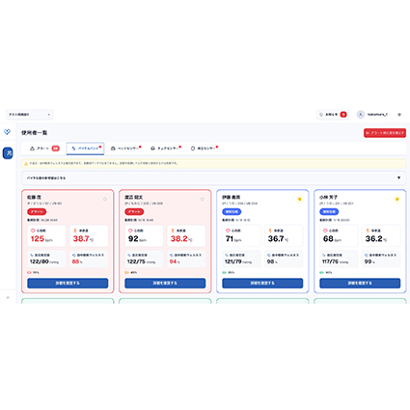Click heart rate icon above 68 bpm
Screen dimensions: 410x410
[325, 231]
